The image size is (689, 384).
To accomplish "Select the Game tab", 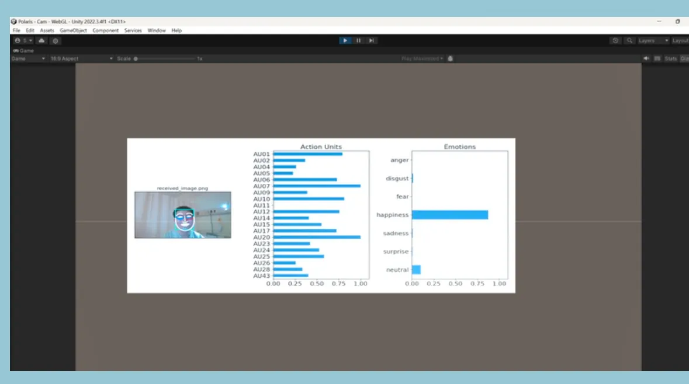I will tap(23, 51).
